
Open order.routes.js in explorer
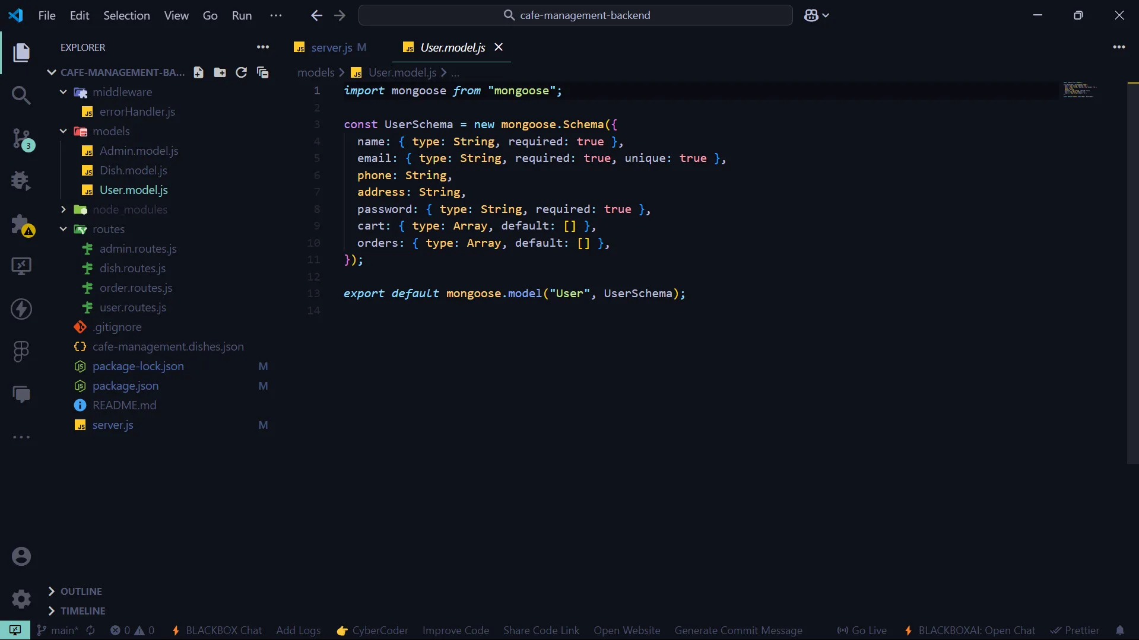point(136,288)
